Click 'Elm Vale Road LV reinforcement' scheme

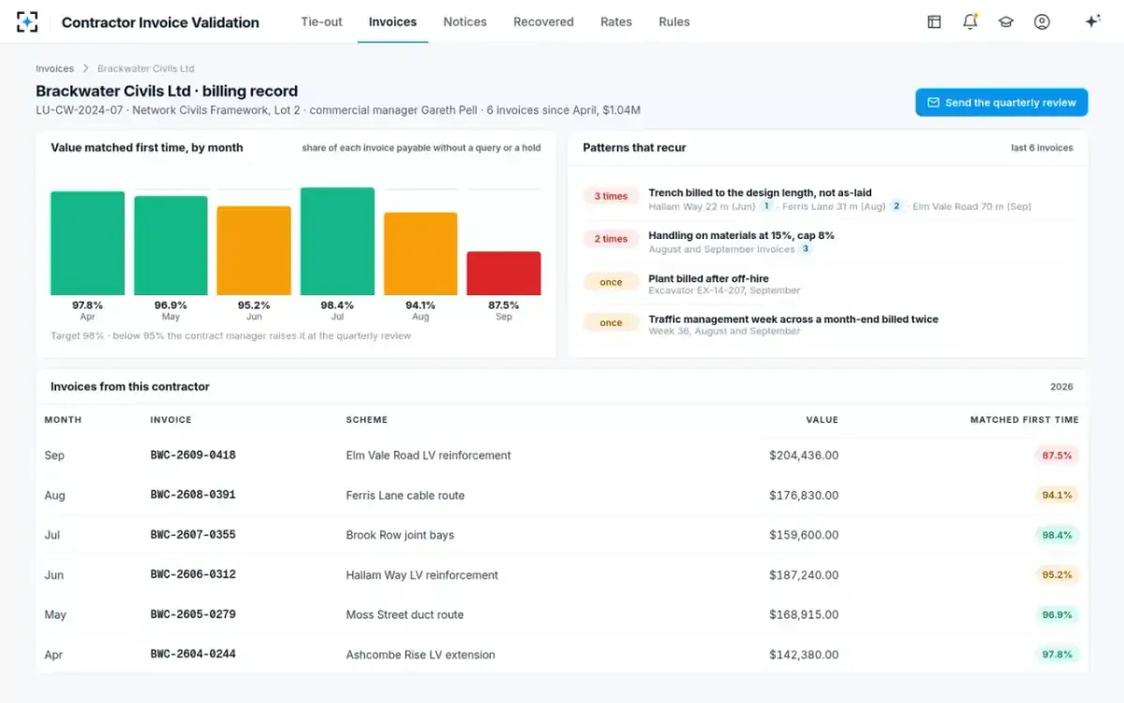pyautogui.click(x=428, y=455)
